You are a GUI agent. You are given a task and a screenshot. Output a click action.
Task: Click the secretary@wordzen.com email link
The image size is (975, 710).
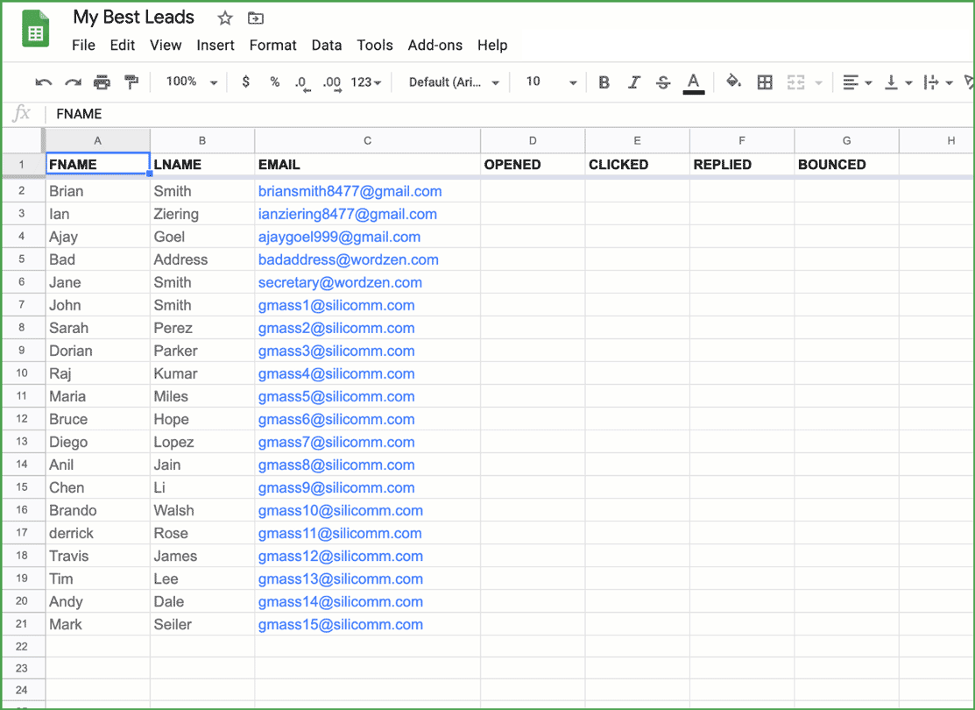(340, 282)
